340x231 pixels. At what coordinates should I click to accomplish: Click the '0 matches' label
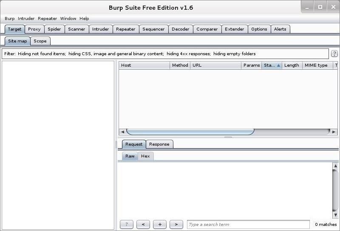tap(326, 224)
